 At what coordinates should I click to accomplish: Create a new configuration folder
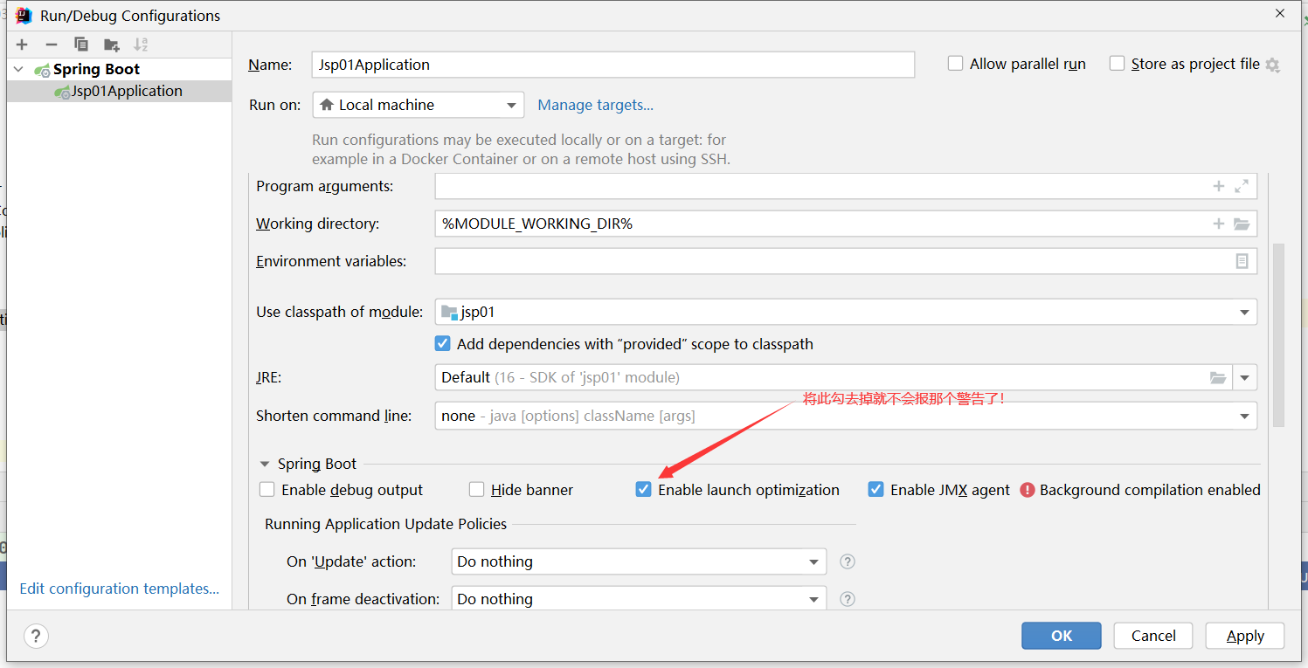111,45
